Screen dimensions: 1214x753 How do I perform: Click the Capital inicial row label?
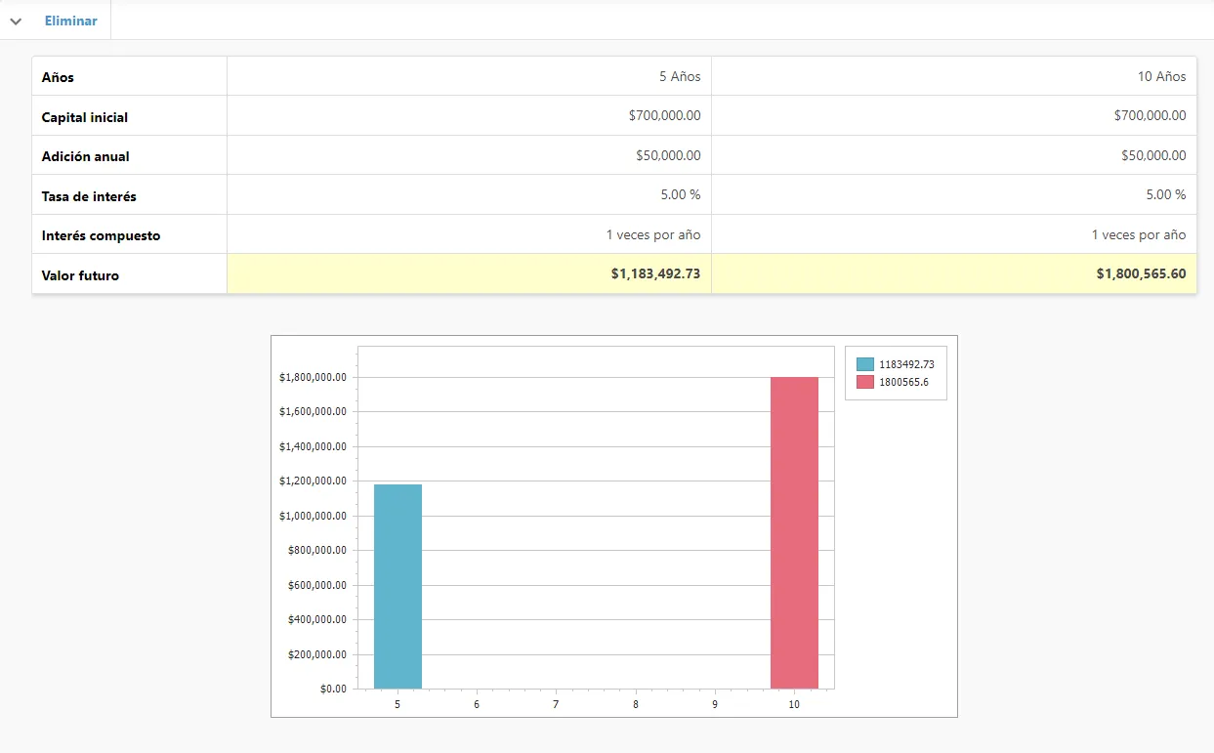click(x=84, y=115)
